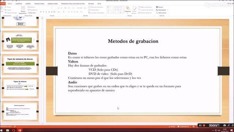Click Contorno de forma

click(x=146, y=10)
